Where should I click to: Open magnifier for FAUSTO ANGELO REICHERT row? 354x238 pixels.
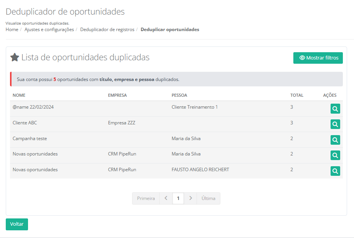[x=335, y=171]
